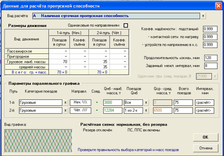This screenshot has height=156, width=224.
Task: Click the substation reliability coefficient field
Action: pos(210,29)
